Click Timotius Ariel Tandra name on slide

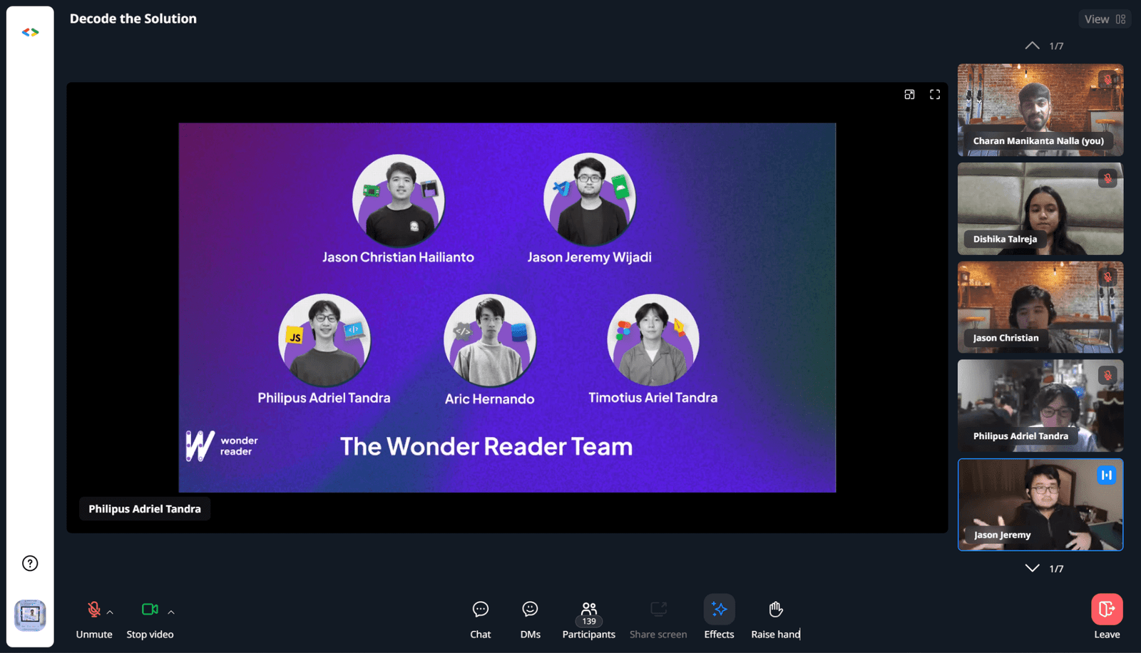click(653, 398)
